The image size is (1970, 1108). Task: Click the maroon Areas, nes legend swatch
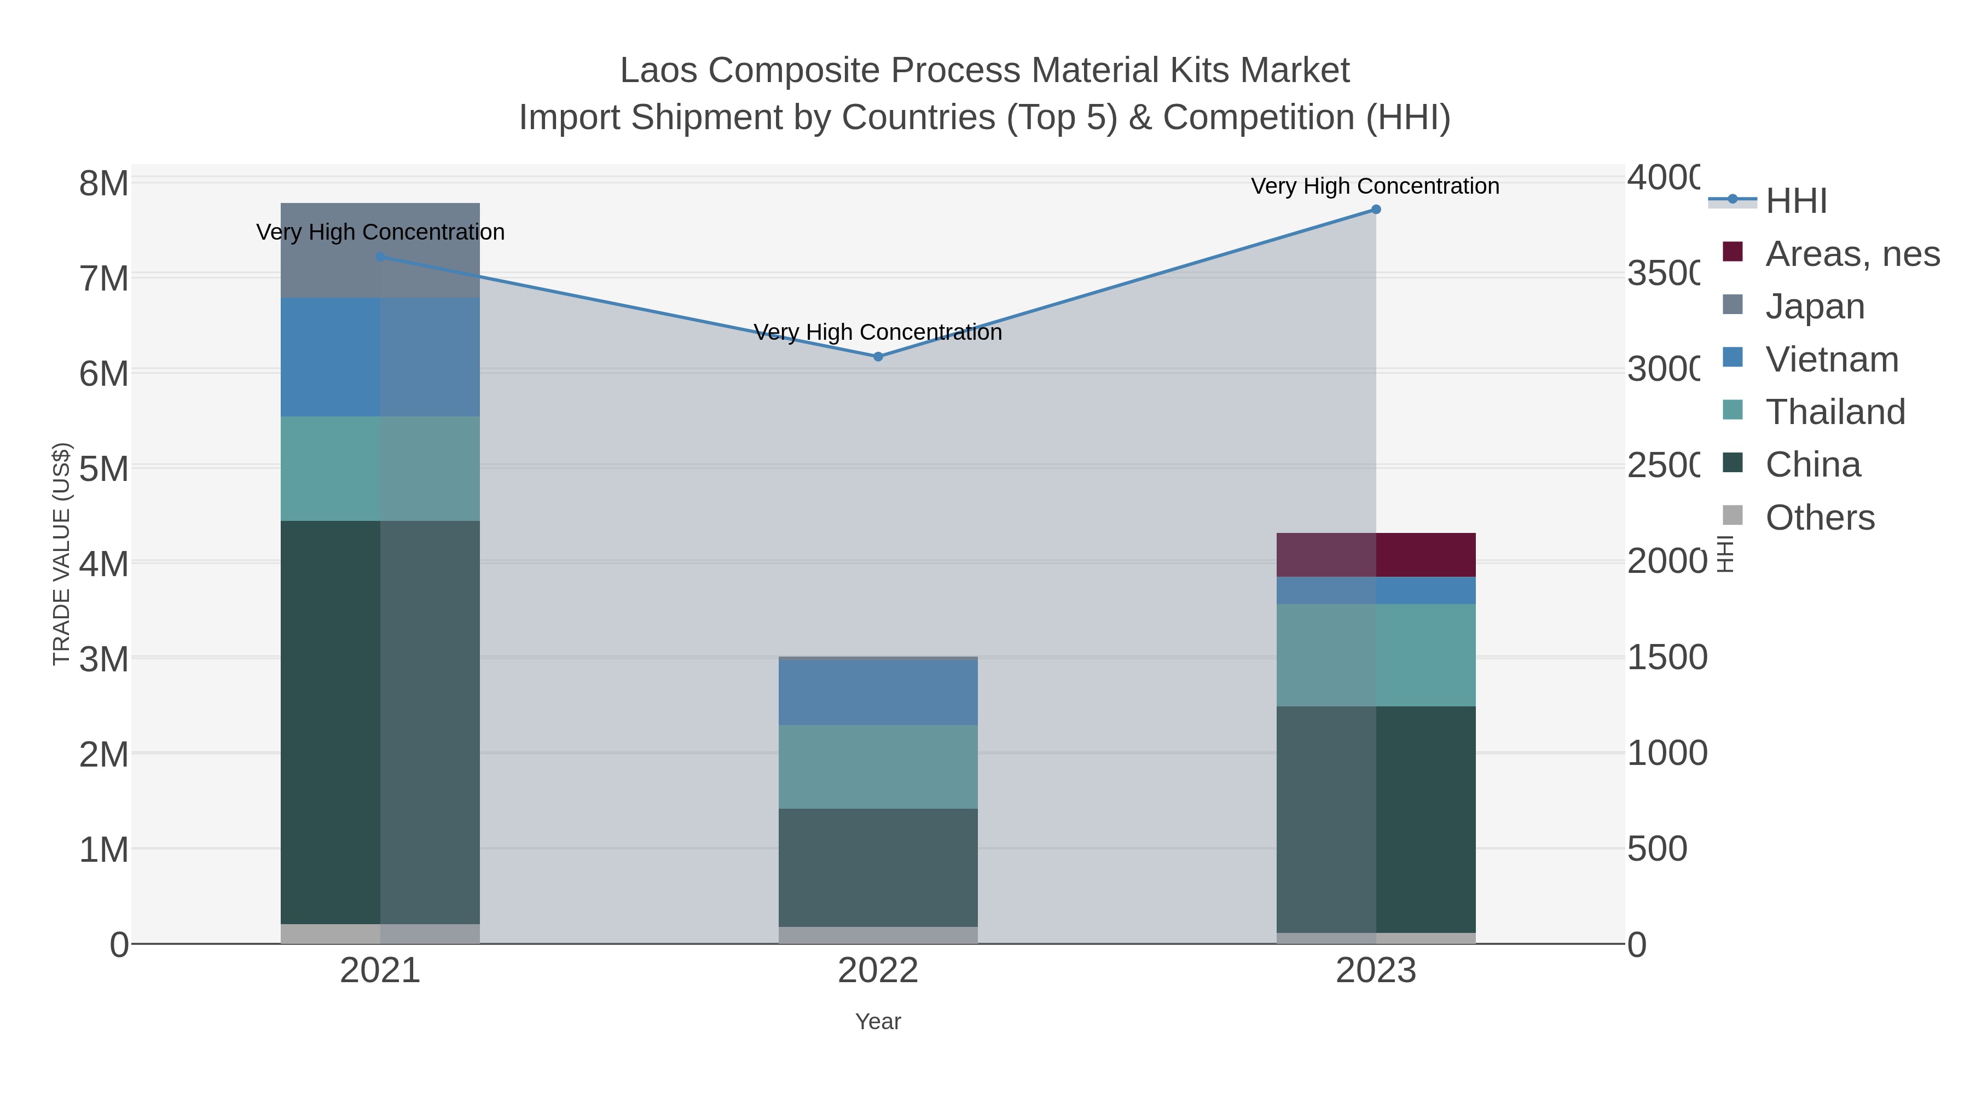(x=1732, y=252)
